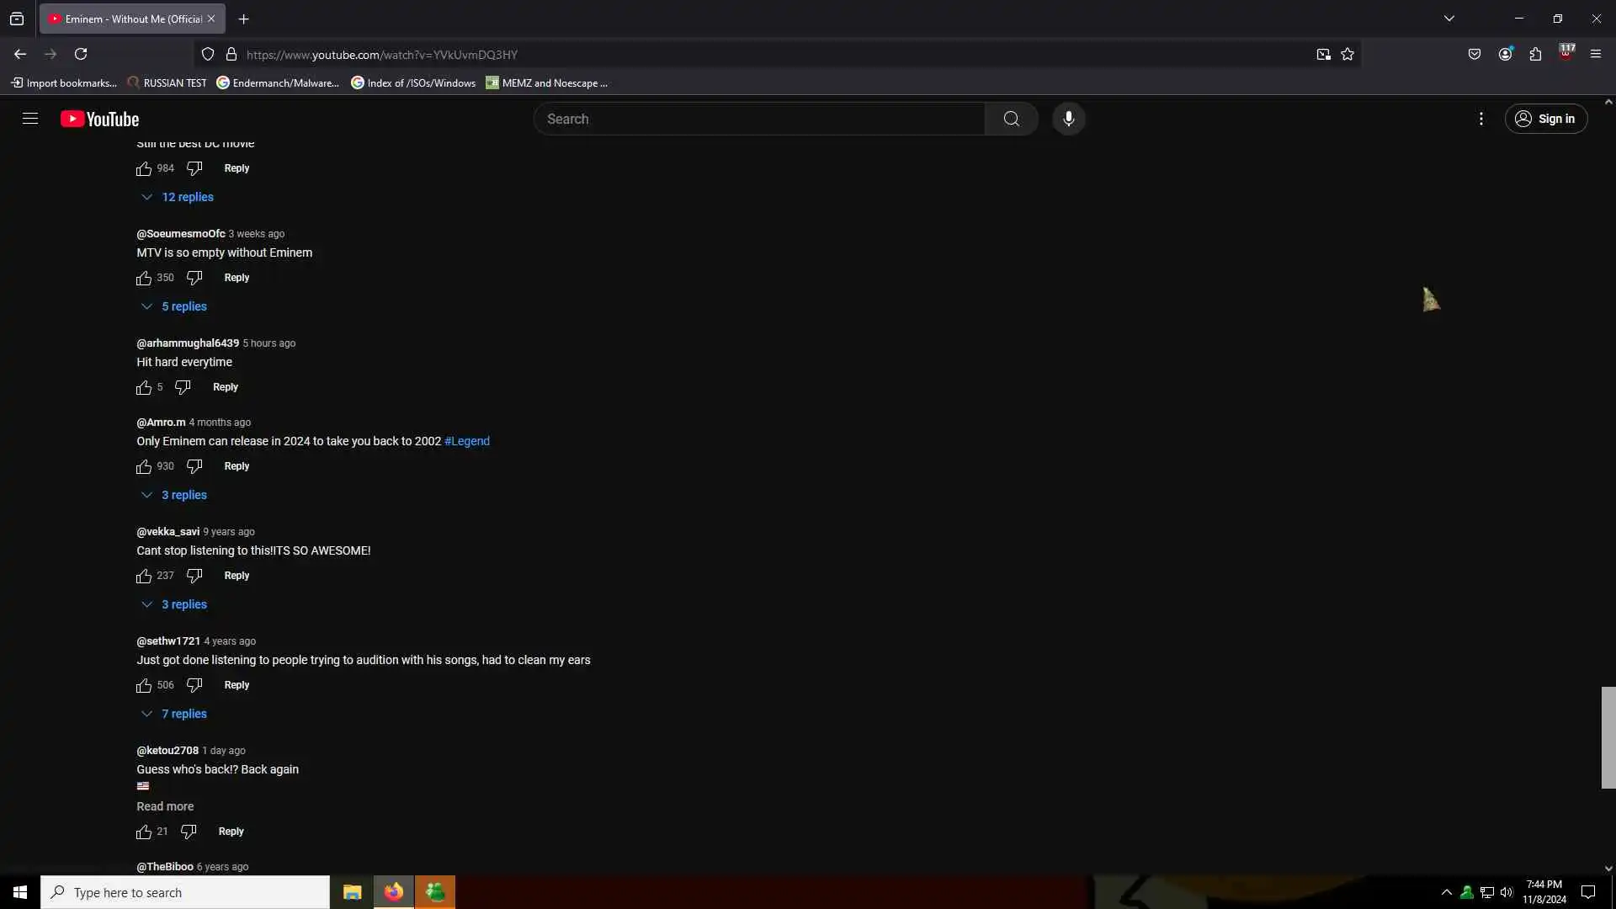
Task: Focus the YouTube search field
Action: (757, 119)
